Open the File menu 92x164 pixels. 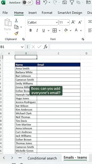5,13
